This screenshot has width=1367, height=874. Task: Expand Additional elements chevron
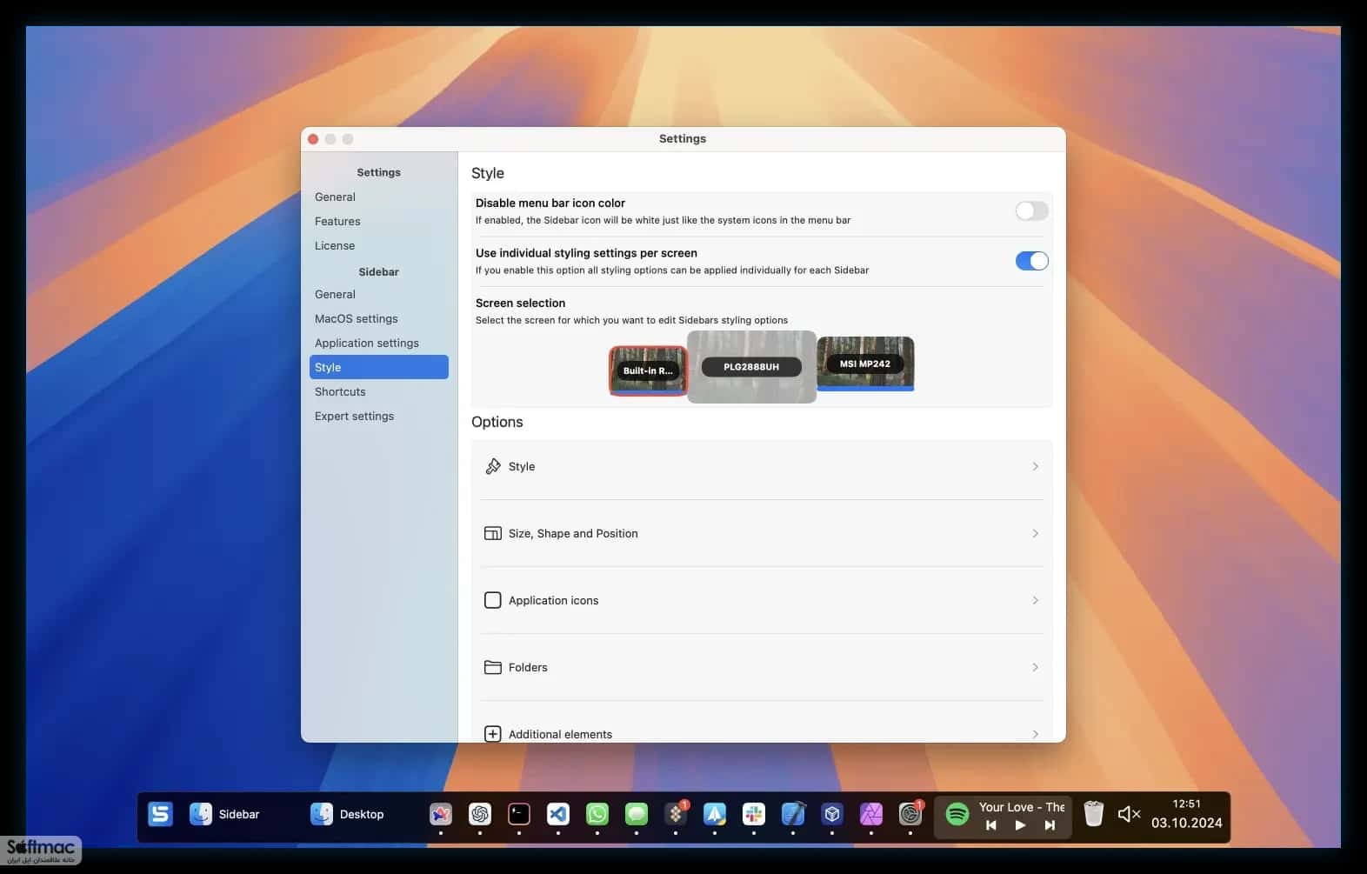[x=1035, y=734]
